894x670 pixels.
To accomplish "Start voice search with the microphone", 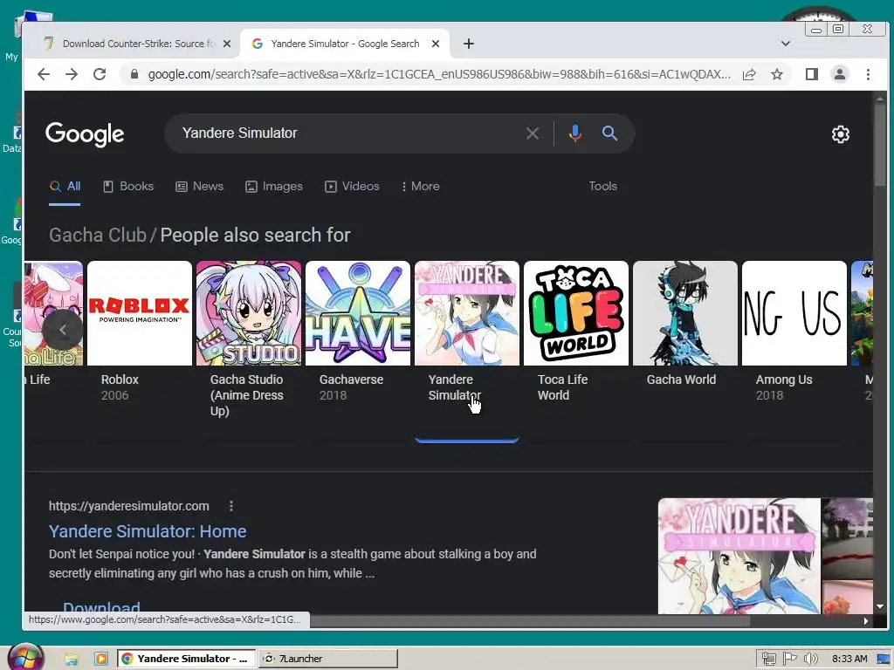I will (x=574, y=133).
